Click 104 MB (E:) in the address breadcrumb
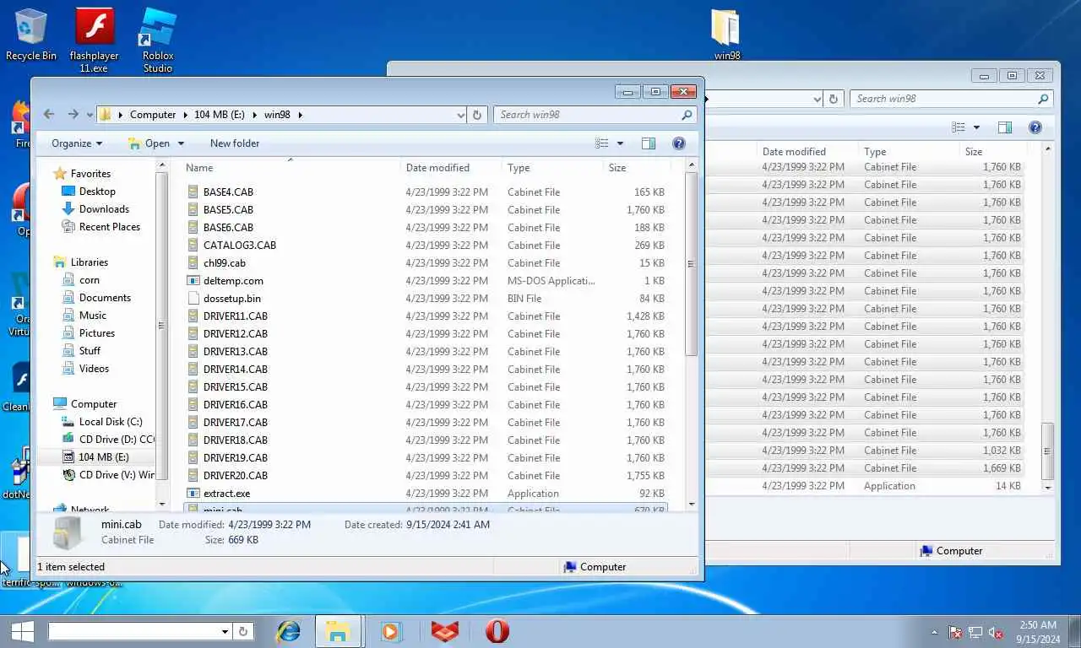Viewport: 1081px width, 648px height. pos(220,115)
